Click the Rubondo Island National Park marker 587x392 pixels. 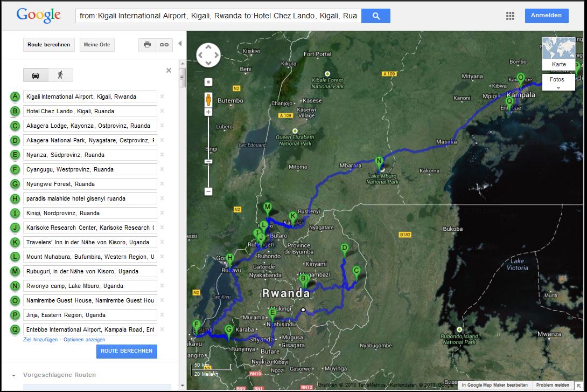[x=459, y=330]
